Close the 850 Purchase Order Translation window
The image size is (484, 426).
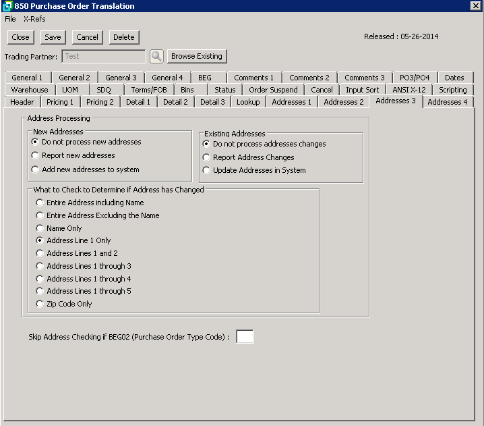(x=475, y=6)
